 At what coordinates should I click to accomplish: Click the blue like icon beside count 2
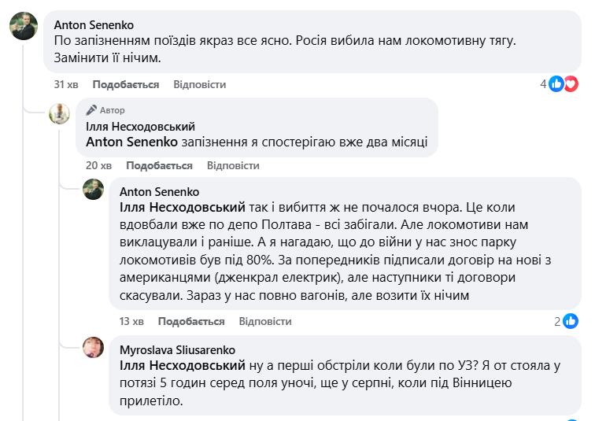[571, 321]
